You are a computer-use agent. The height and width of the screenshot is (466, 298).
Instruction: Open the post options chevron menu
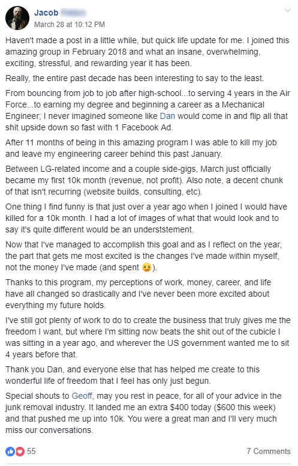click(x=287, y=11)
